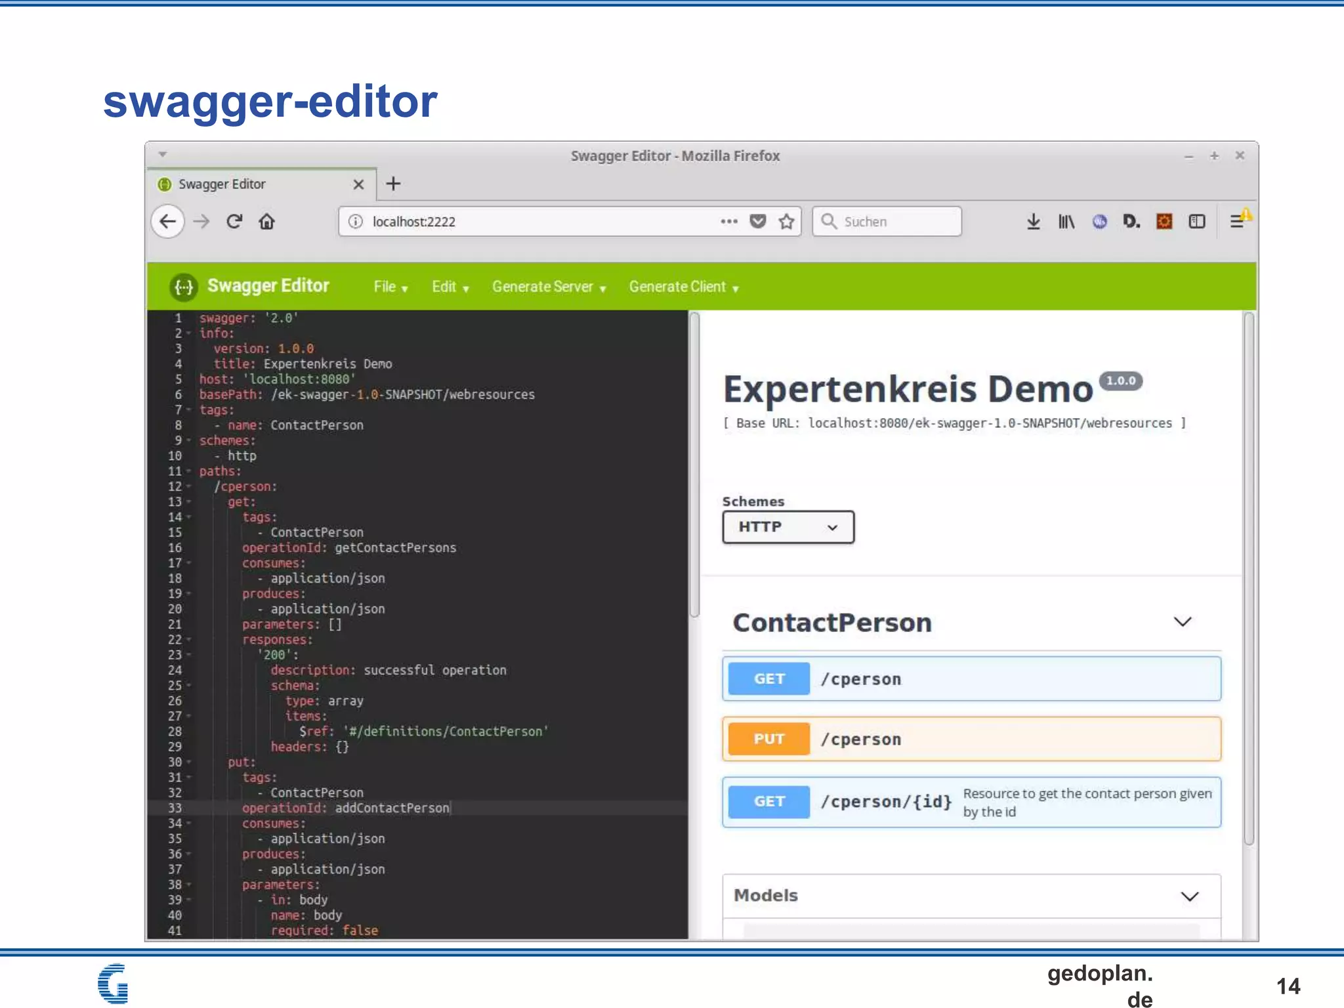Image resolution: width=1344 pixels, height=1008 pixels.
Task: Fold the paths block at line 11
Action: pyautogui.click(x=189, y=471)
